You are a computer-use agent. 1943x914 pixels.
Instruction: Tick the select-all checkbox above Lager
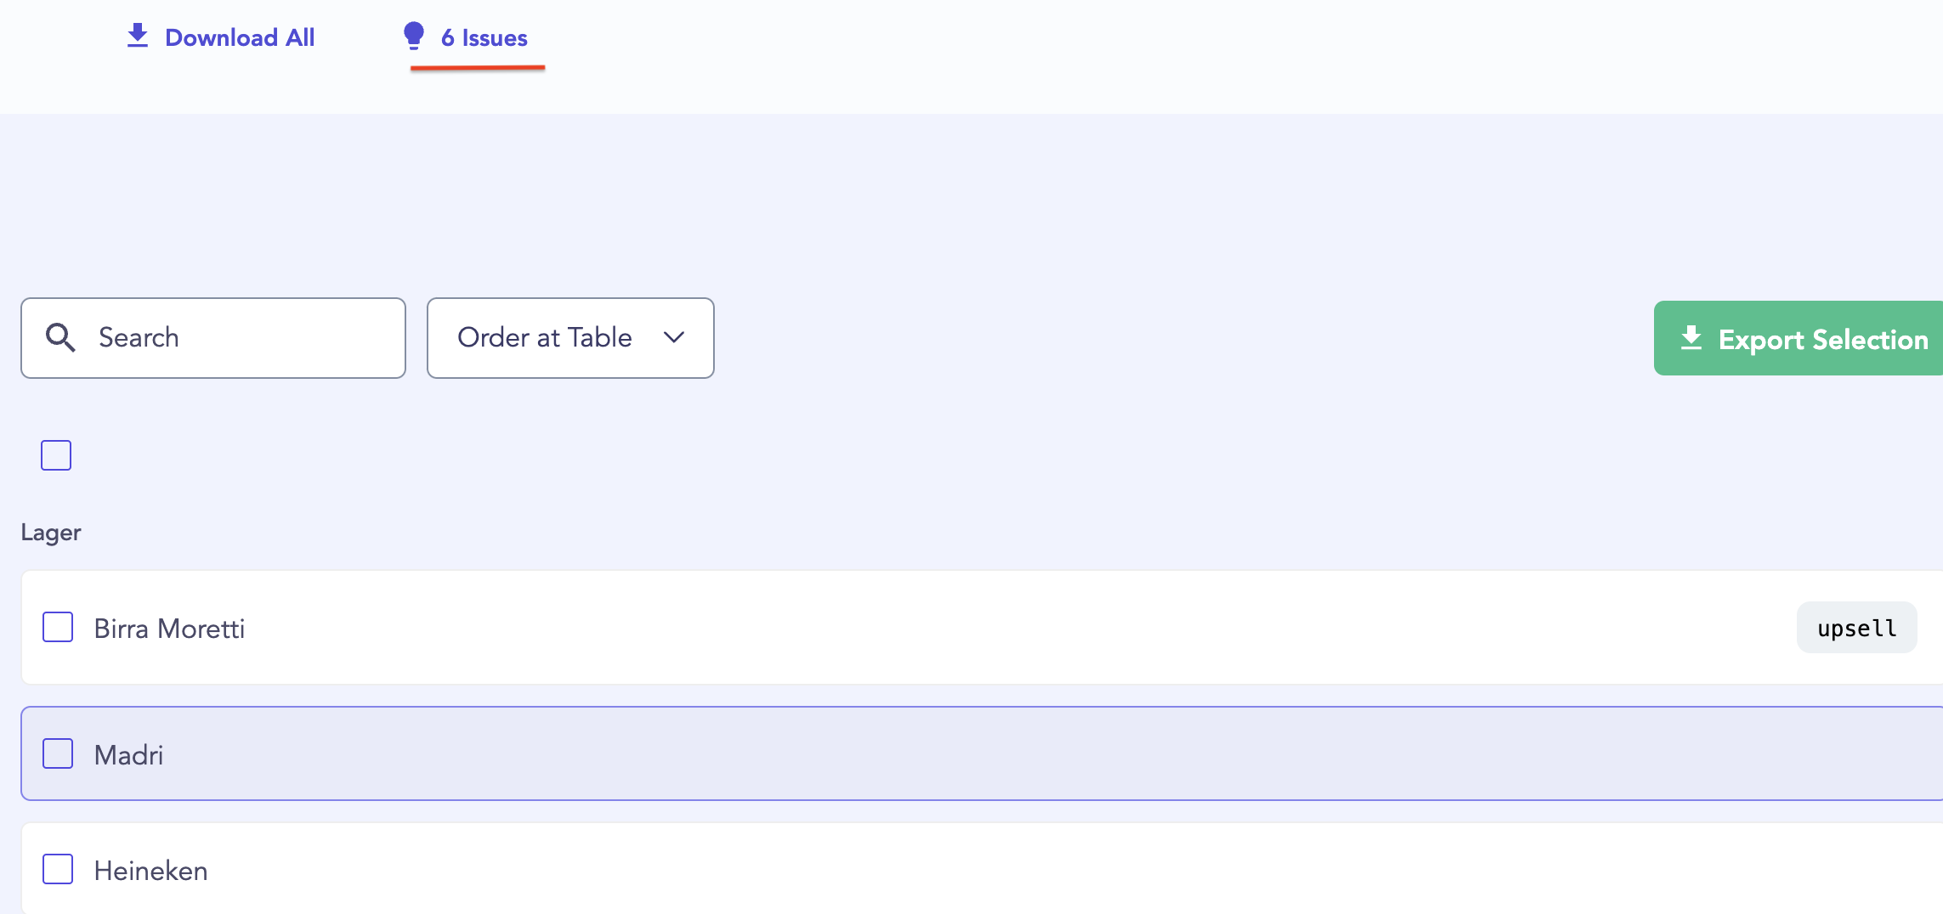pyautogui.click(x=56, y=455)
